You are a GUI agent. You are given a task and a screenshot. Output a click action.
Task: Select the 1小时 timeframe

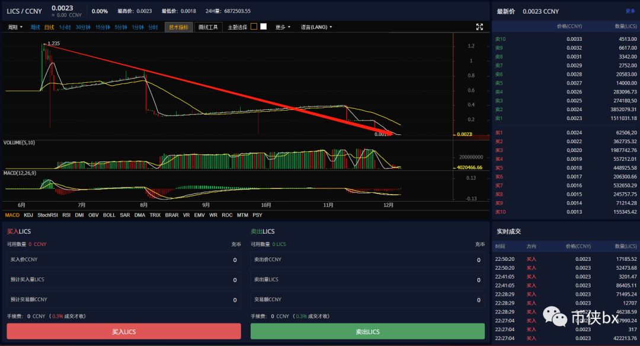coord(65,27)
